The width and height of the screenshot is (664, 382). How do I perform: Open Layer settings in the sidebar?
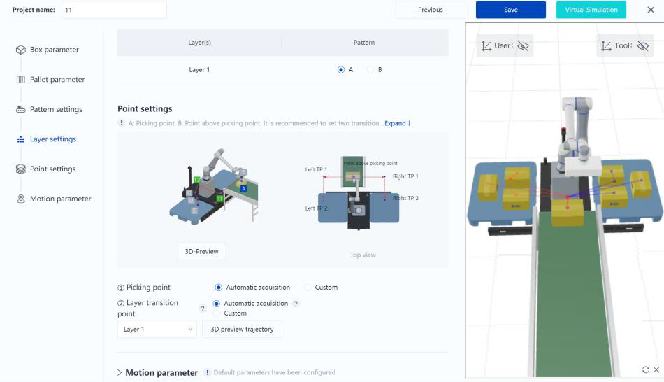click(x=52, y=139)
